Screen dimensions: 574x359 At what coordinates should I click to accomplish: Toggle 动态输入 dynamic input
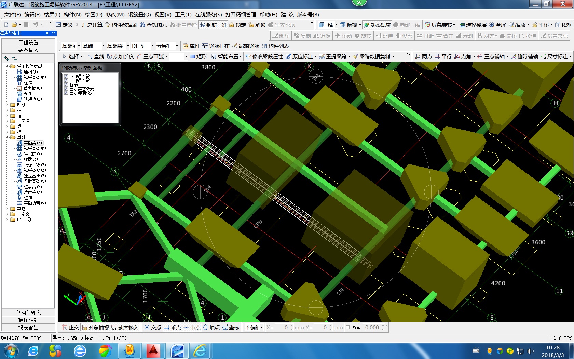coord(125,327)
